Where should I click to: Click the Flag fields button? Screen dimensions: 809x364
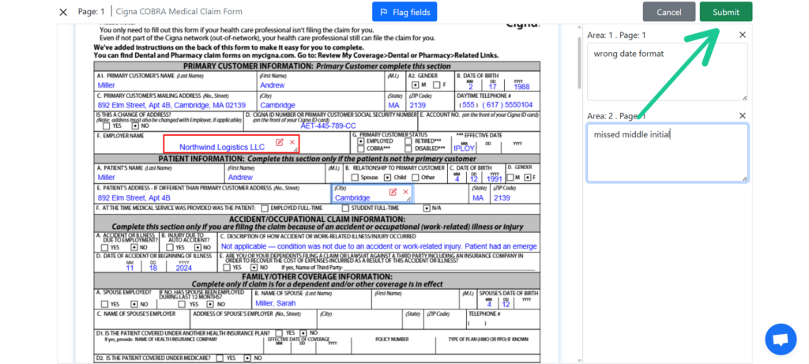click(404, 12)
